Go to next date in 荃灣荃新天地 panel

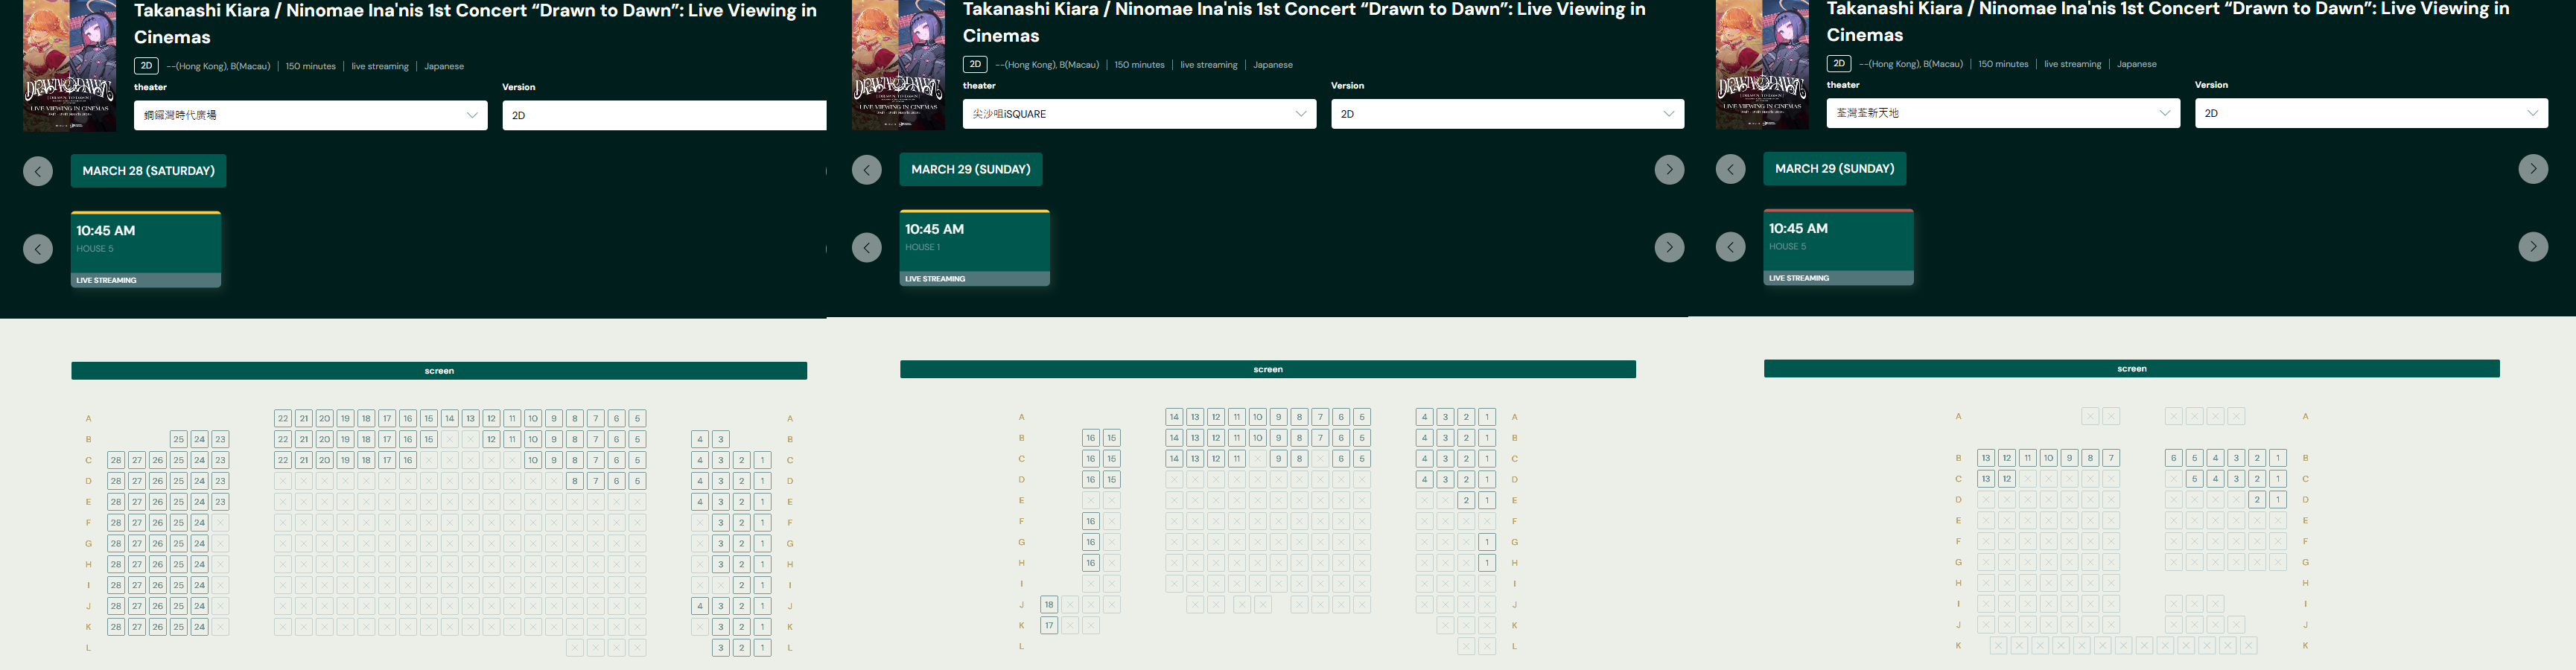2533,169
